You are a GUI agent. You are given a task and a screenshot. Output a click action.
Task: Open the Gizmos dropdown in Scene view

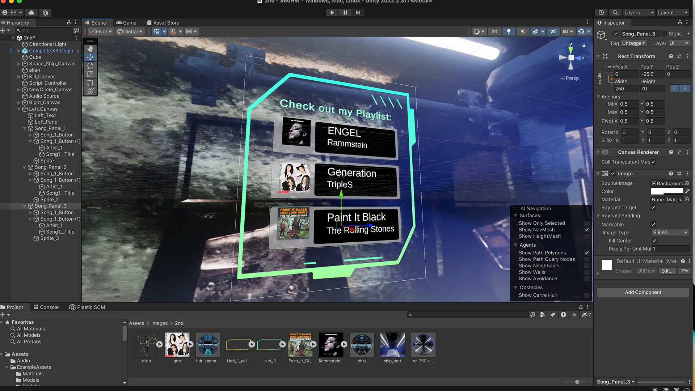click(589, 32)
